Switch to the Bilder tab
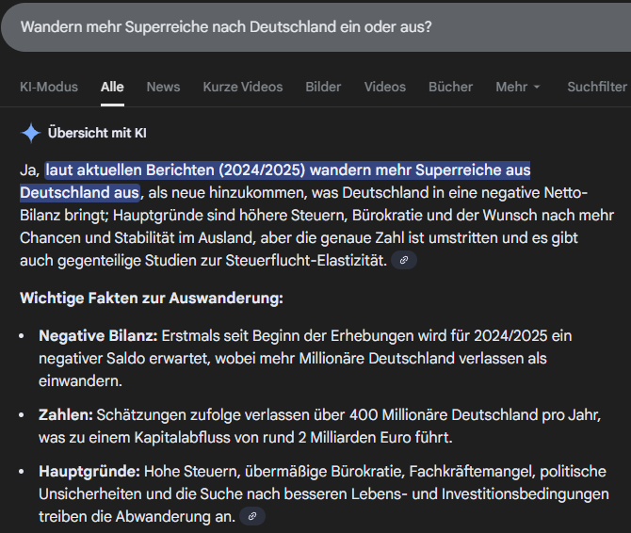631x533 pixels. tap(323, 87)
